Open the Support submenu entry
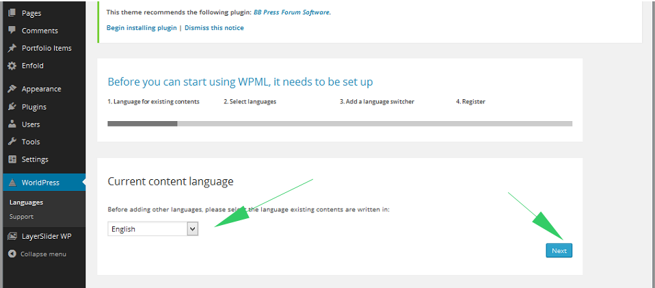Viewport: 655px width, 288px height. pos(21,217)
